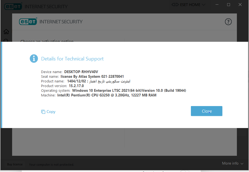Viewport: 249px width, 172px height.
Task: Close the main ESET window
Action: click(240, 5)
